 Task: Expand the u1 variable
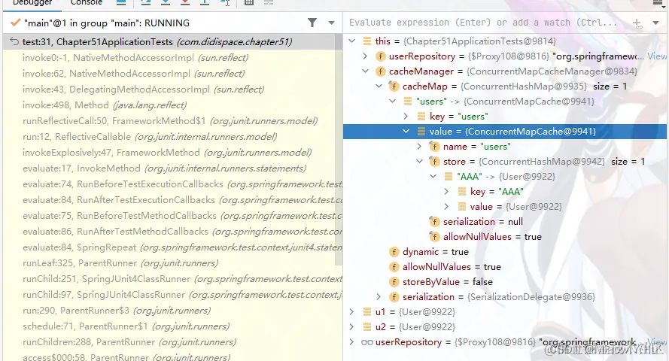click(352, 312)
